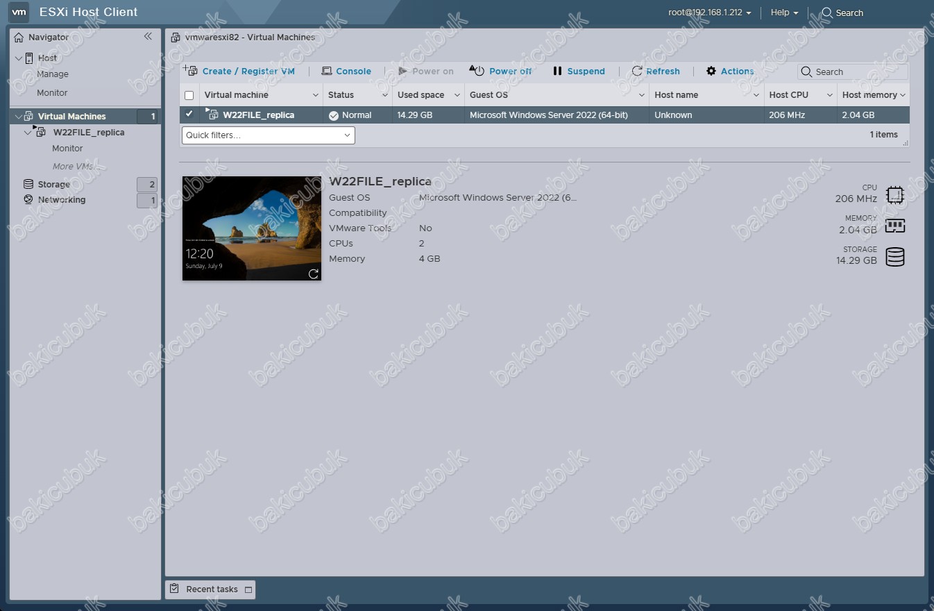
Task: Click the Virtual Machines count badge 1
Action: pyautogui.click(x=147, y=117)
